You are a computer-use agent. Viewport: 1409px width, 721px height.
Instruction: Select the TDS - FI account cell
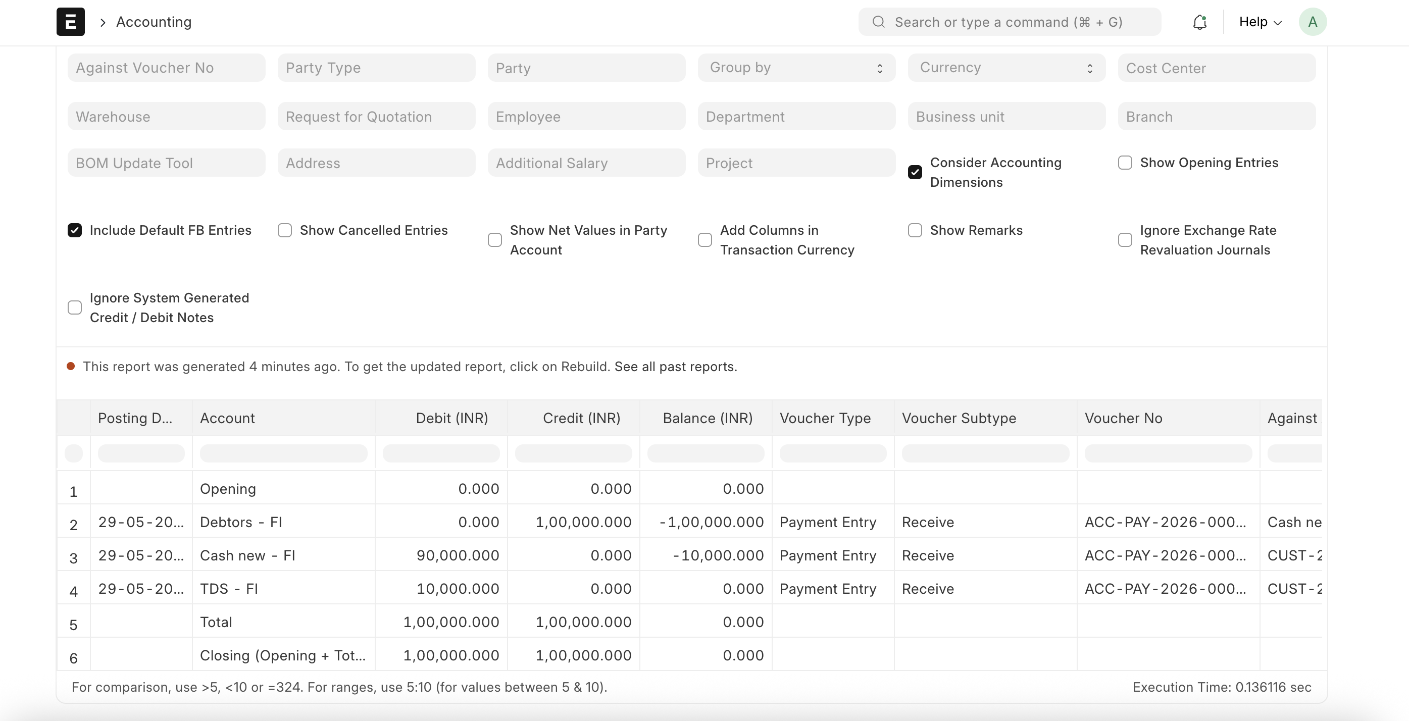pyautogui.click(x=283, y=589)
